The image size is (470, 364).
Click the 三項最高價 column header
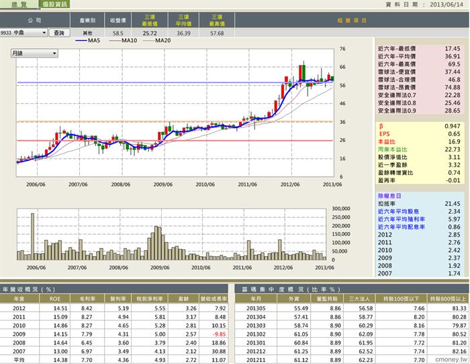click(x=217, y=20)
